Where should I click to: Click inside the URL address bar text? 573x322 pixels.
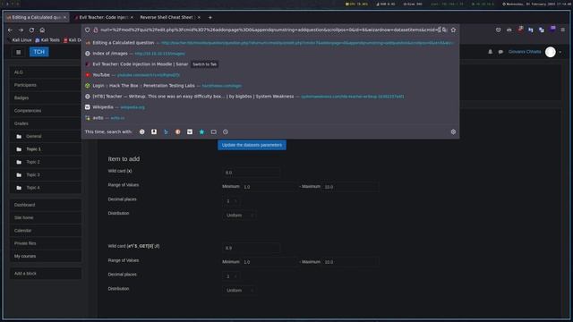click(x=269, y=30)
